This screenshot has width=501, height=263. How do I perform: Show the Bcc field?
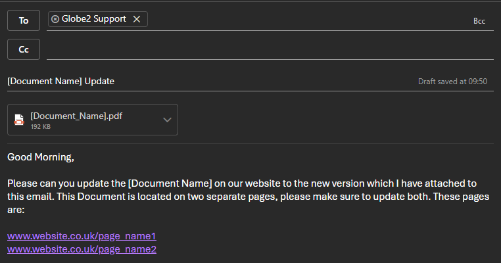pyautogui.click(x=479, y=21)
